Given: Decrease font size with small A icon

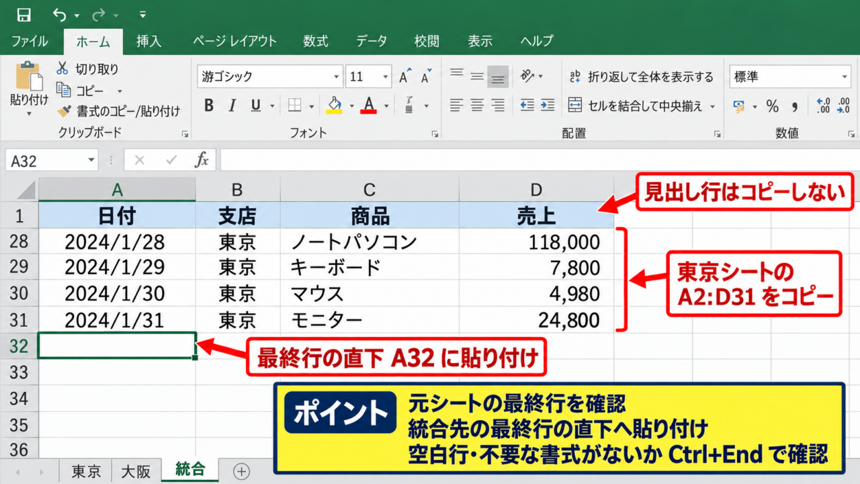Looking at the screenshot, I should [x=425, y=77].
